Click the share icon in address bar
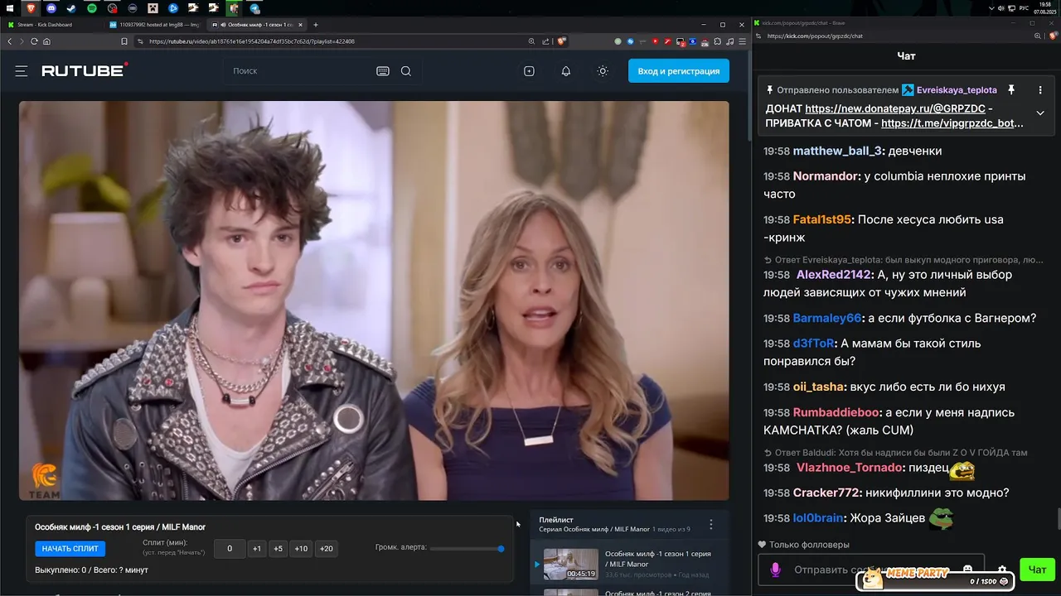Viewport: 1061px width, 596px height. point(545,41)
